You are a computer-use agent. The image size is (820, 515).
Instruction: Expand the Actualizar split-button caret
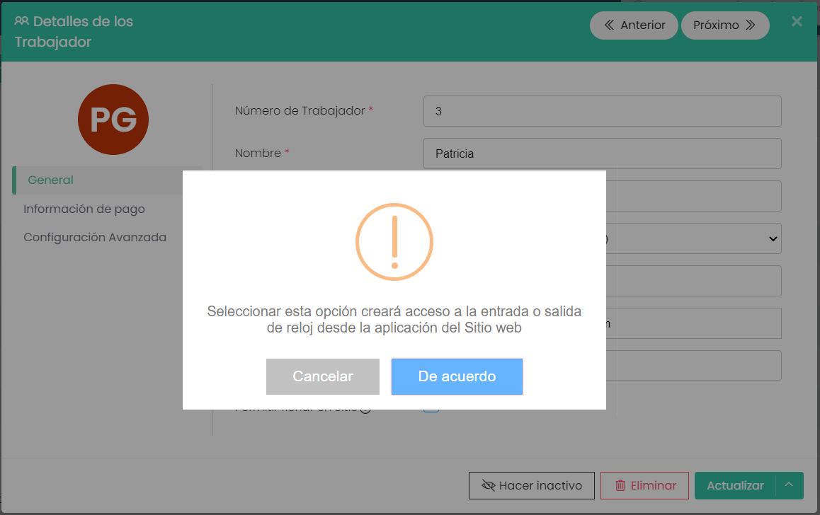(789, 485)
